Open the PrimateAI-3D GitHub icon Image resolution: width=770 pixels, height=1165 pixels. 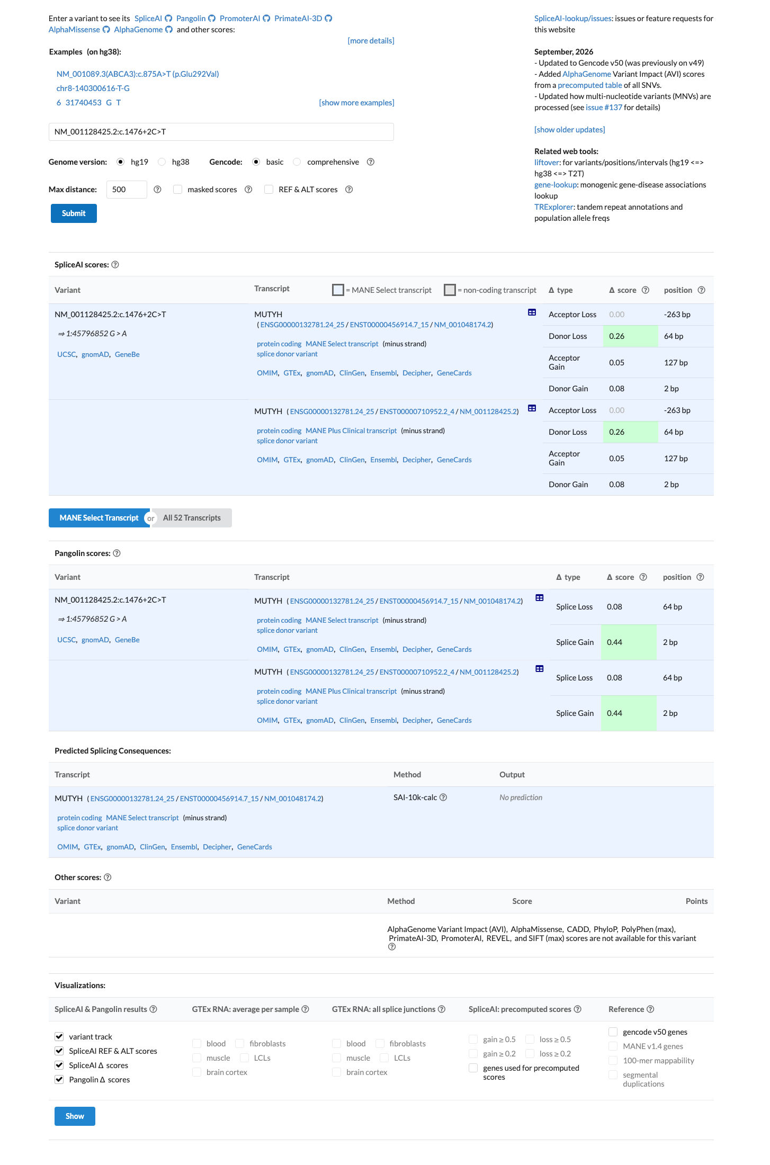(328, 19)
